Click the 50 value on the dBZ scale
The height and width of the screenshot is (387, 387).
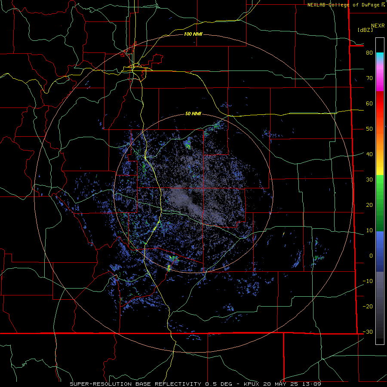369,129
